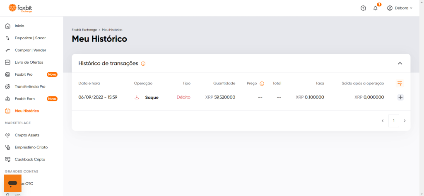Open the notifications bell icon
This screenshot has height=196, width=424.
pos(375,8)
